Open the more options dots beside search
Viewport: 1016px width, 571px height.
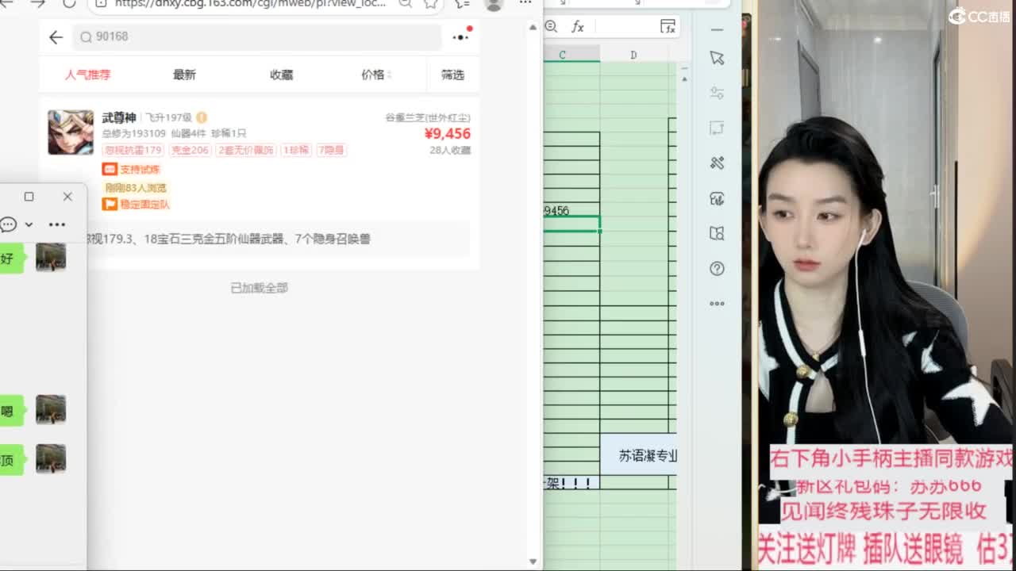coord(461,36)
